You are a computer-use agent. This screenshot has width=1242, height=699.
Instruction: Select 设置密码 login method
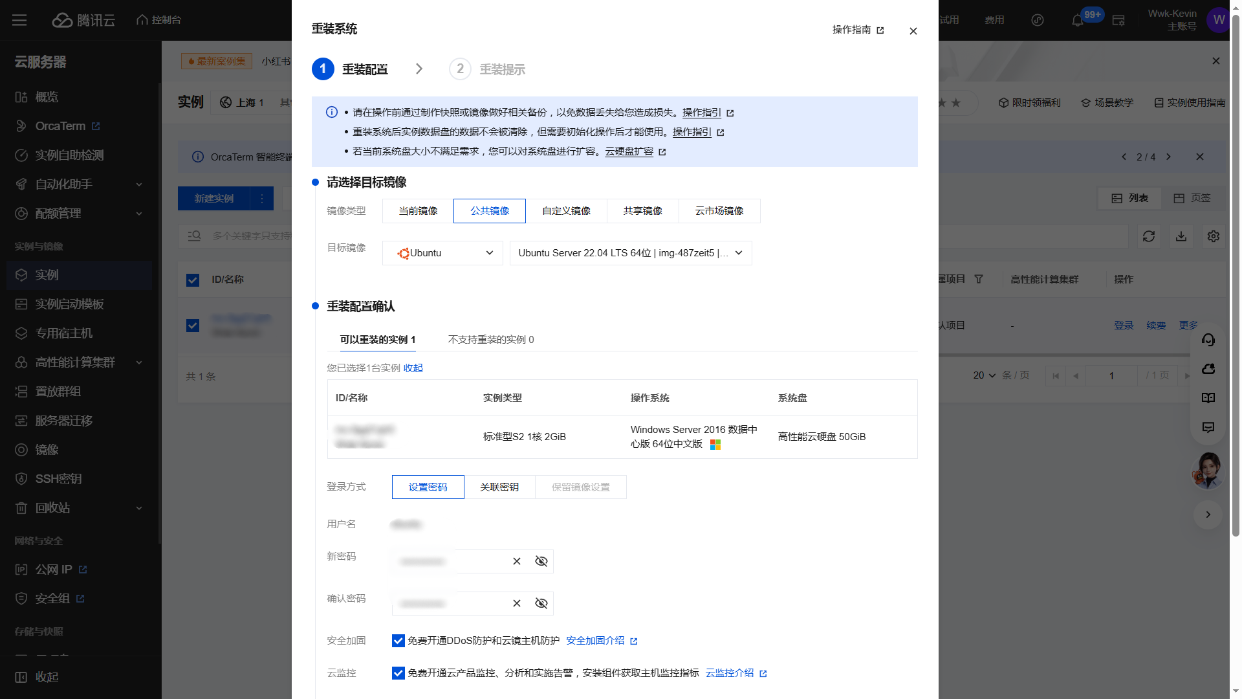click(x=428, y=487)
